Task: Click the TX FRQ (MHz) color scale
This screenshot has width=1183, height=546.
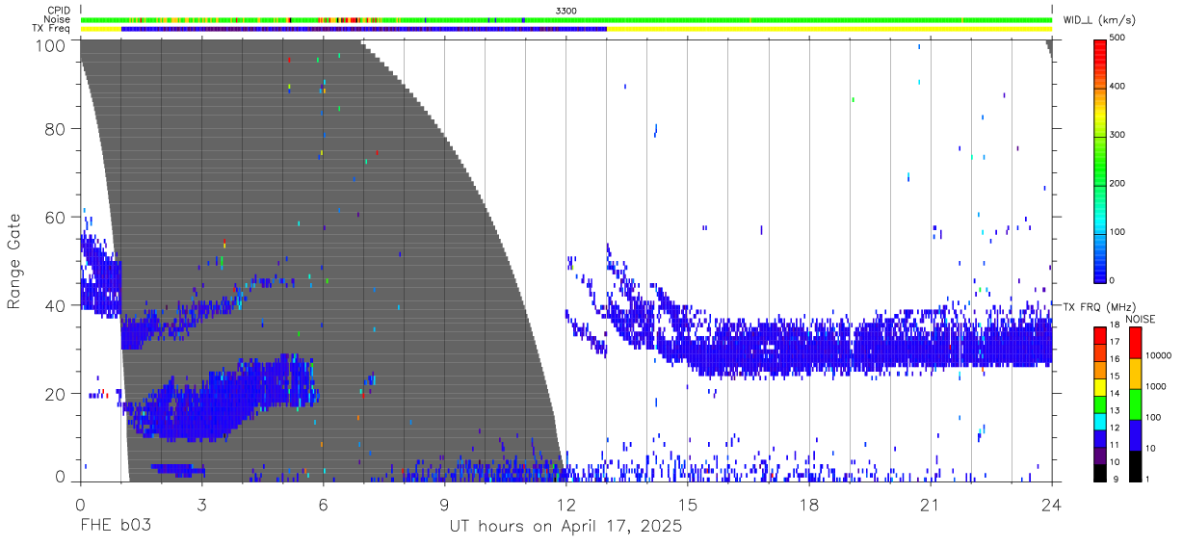Action: pyautogui.click(x=1101, y=403)
